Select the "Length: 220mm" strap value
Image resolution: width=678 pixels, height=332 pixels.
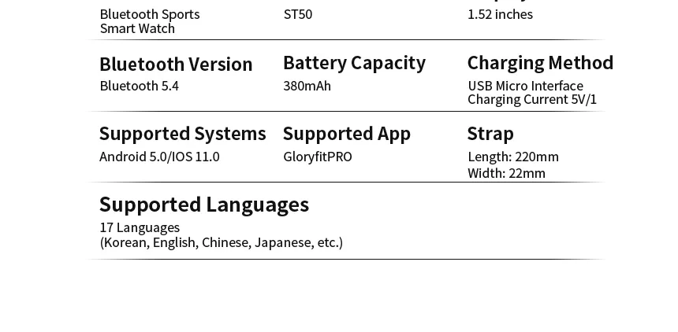tap(513, 157)
